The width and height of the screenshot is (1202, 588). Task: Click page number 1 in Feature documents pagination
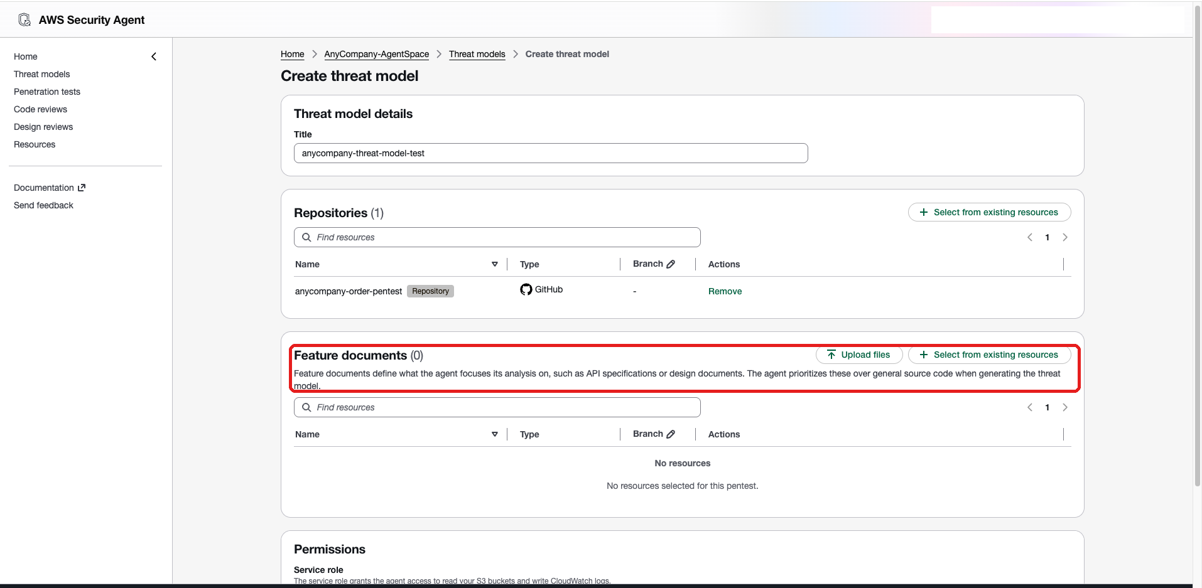[1048, 407]
